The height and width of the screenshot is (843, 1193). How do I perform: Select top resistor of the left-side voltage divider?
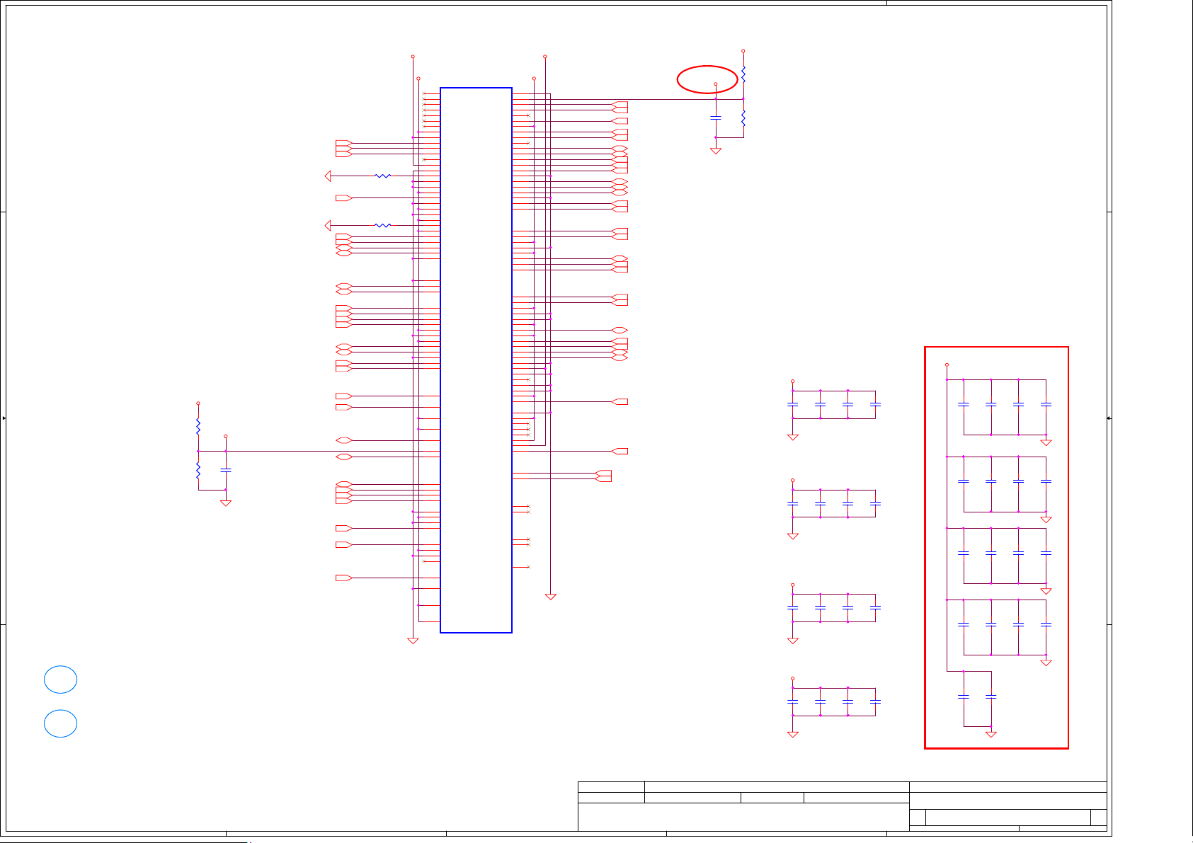198,427
